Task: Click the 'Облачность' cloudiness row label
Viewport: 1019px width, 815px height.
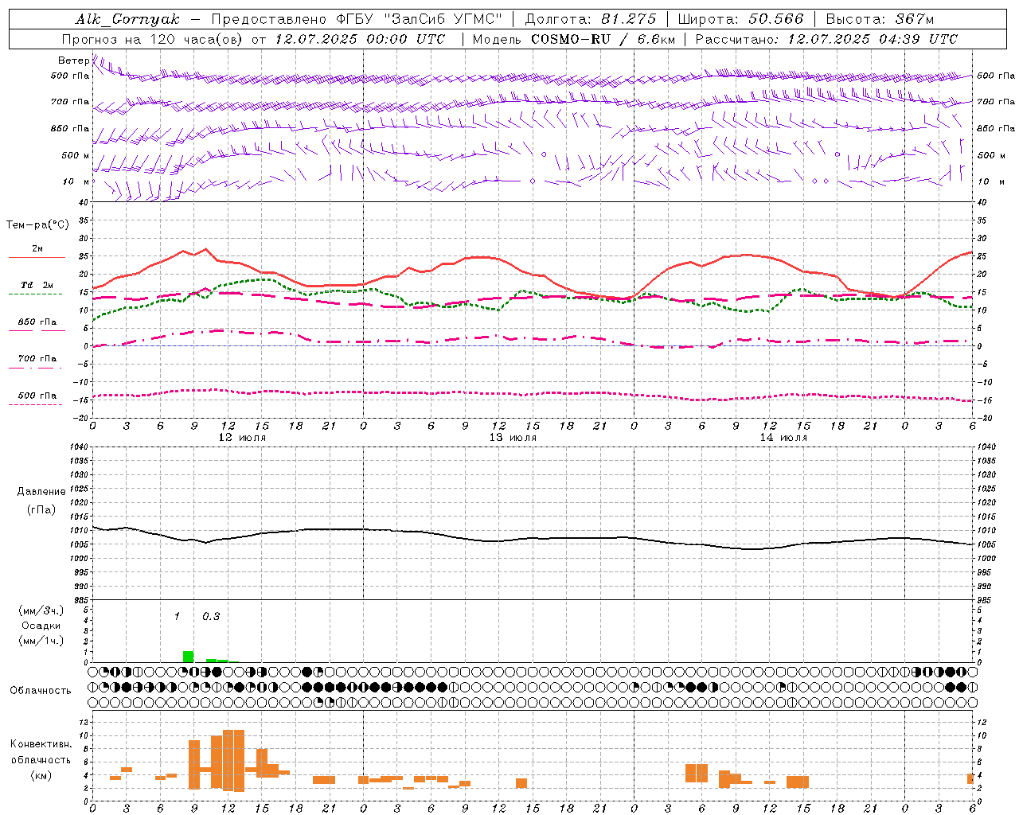Action: pos(41,690)
